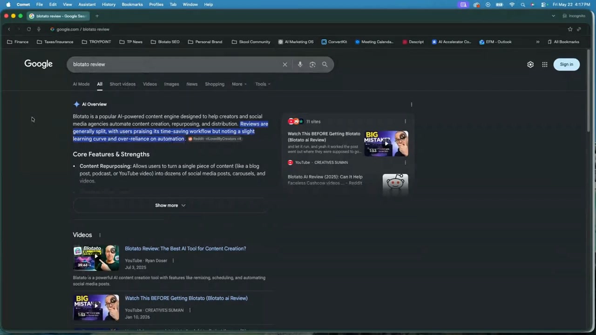This screenshot has width=596, height=335.
Task: Open AI Overview three-dot menu
Action: (x=411, y=105)
